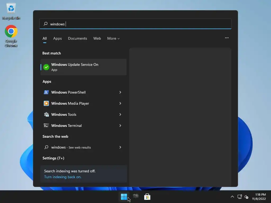This screenshot has height=203, width=271.
Task: Expand Windows Terminal result chevron
Action: (120, 126)
